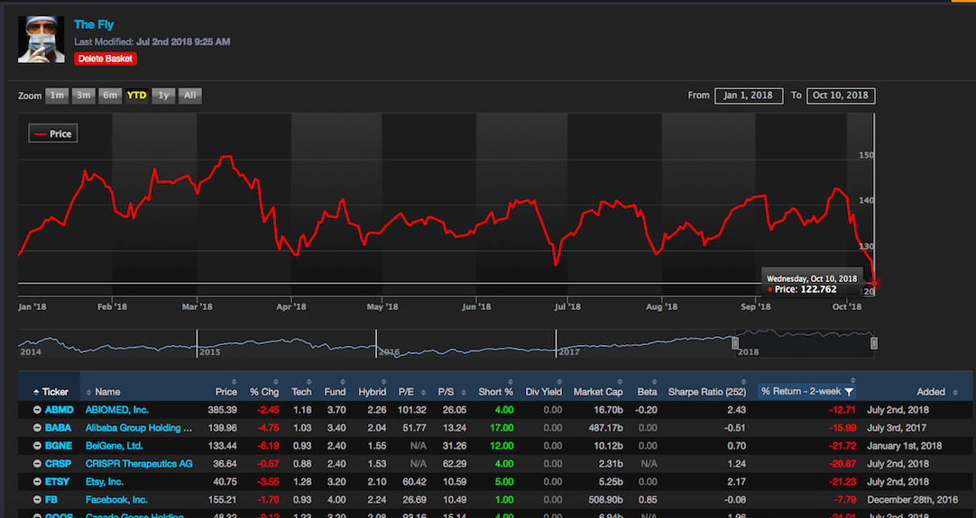Sort by Sharpe Ratio (252) column

[x=707, y=392]
